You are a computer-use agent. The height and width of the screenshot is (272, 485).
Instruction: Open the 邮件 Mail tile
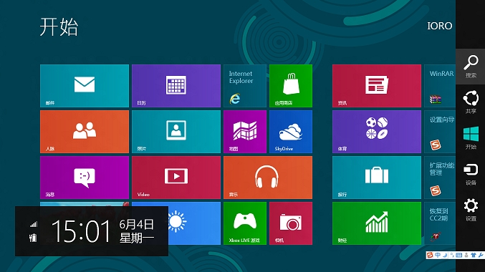85,86
